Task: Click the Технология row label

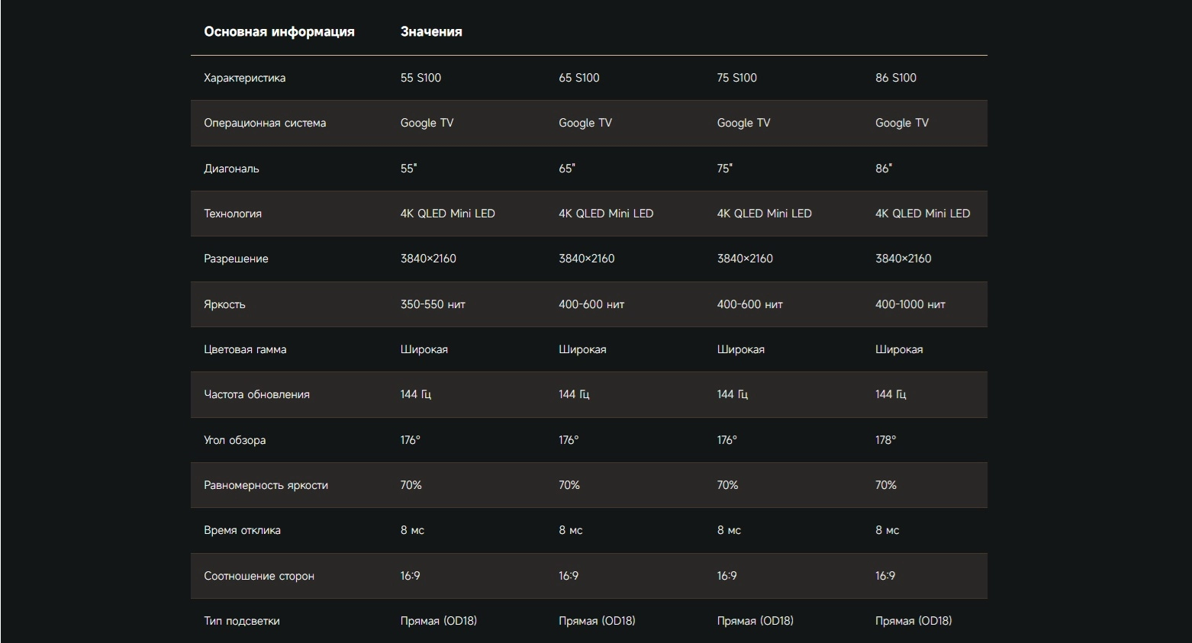Action: pos(233,214)
